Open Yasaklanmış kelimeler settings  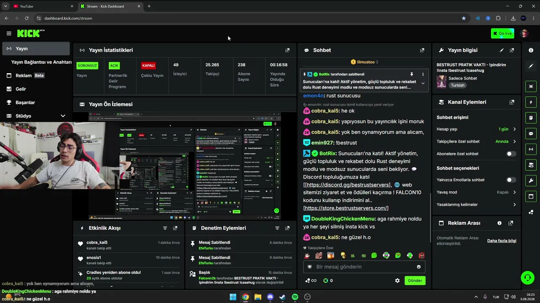tap(476, 205)
